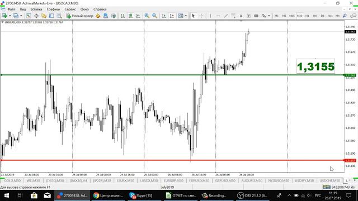
Task: Open the Templates toolbar icon
Action: click(181, 16)
